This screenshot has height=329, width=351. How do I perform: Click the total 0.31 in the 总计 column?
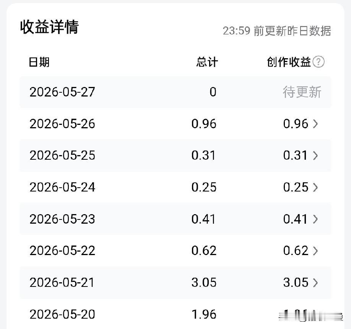click(203, 155)
